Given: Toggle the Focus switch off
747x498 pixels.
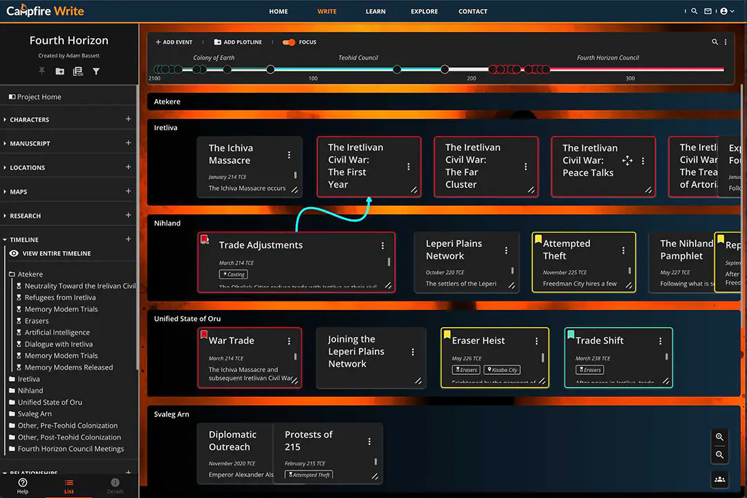Looking at the screenshot, I should 289,42.
